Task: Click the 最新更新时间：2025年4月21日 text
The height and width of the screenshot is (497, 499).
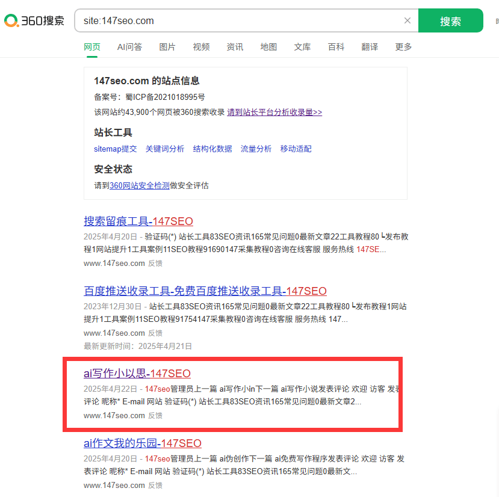Action: (x=138, y=346)
